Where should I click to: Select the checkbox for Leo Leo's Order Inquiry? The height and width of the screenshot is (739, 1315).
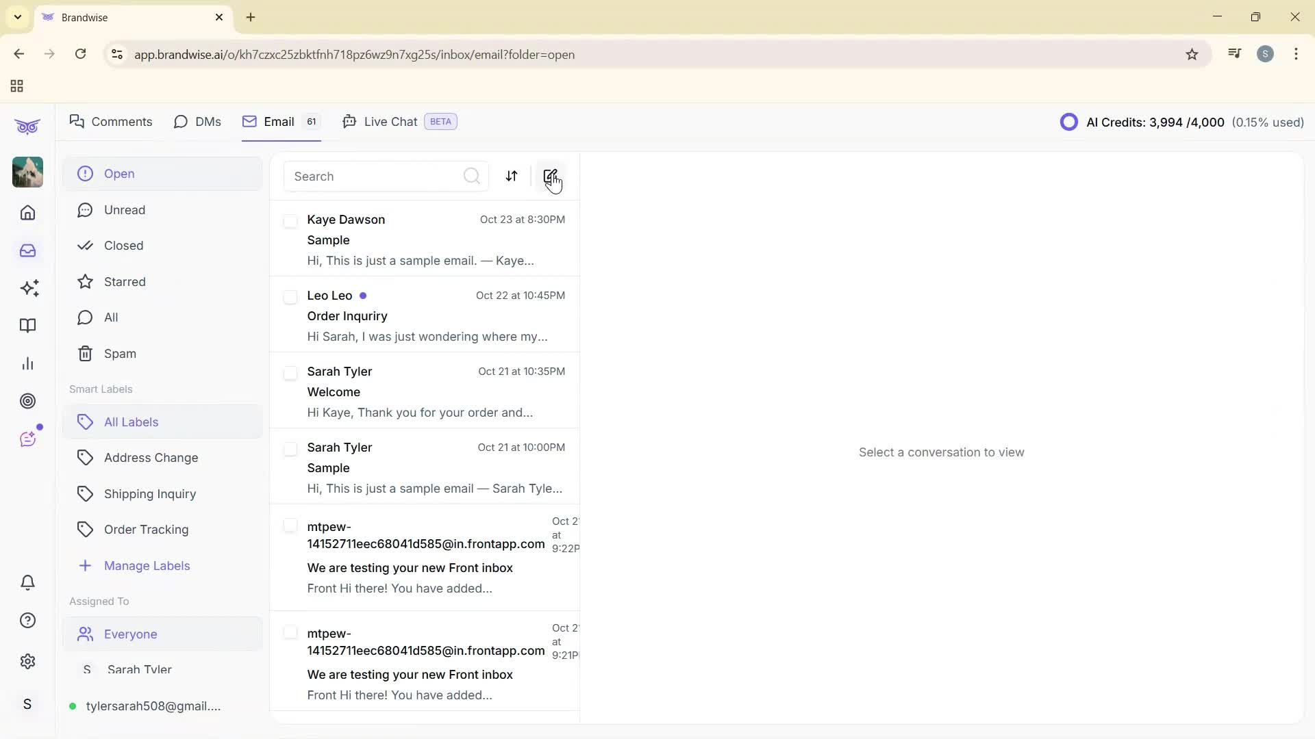point(290,296)
